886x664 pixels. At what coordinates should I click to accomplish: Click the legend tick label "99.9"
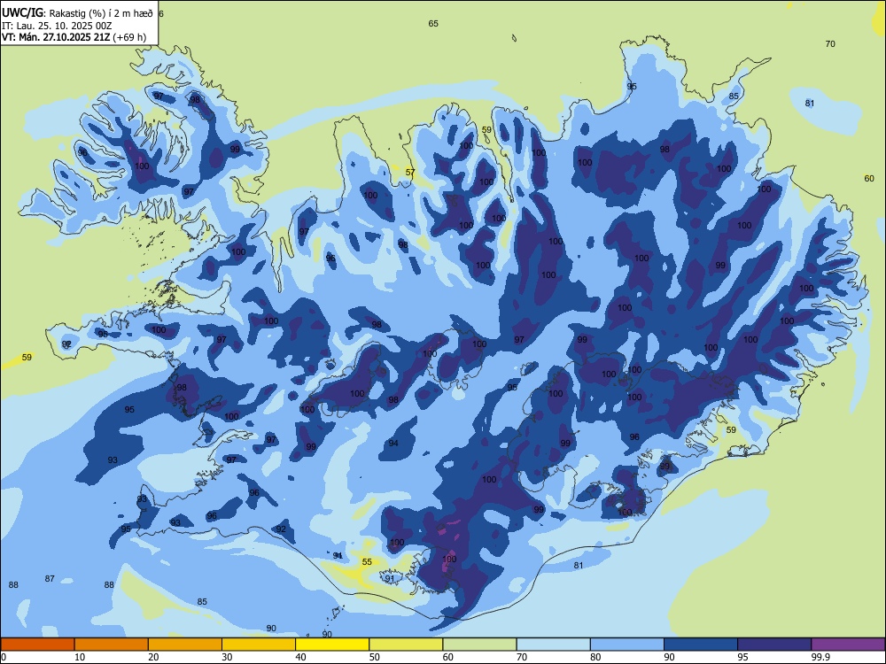coord(820,657)
